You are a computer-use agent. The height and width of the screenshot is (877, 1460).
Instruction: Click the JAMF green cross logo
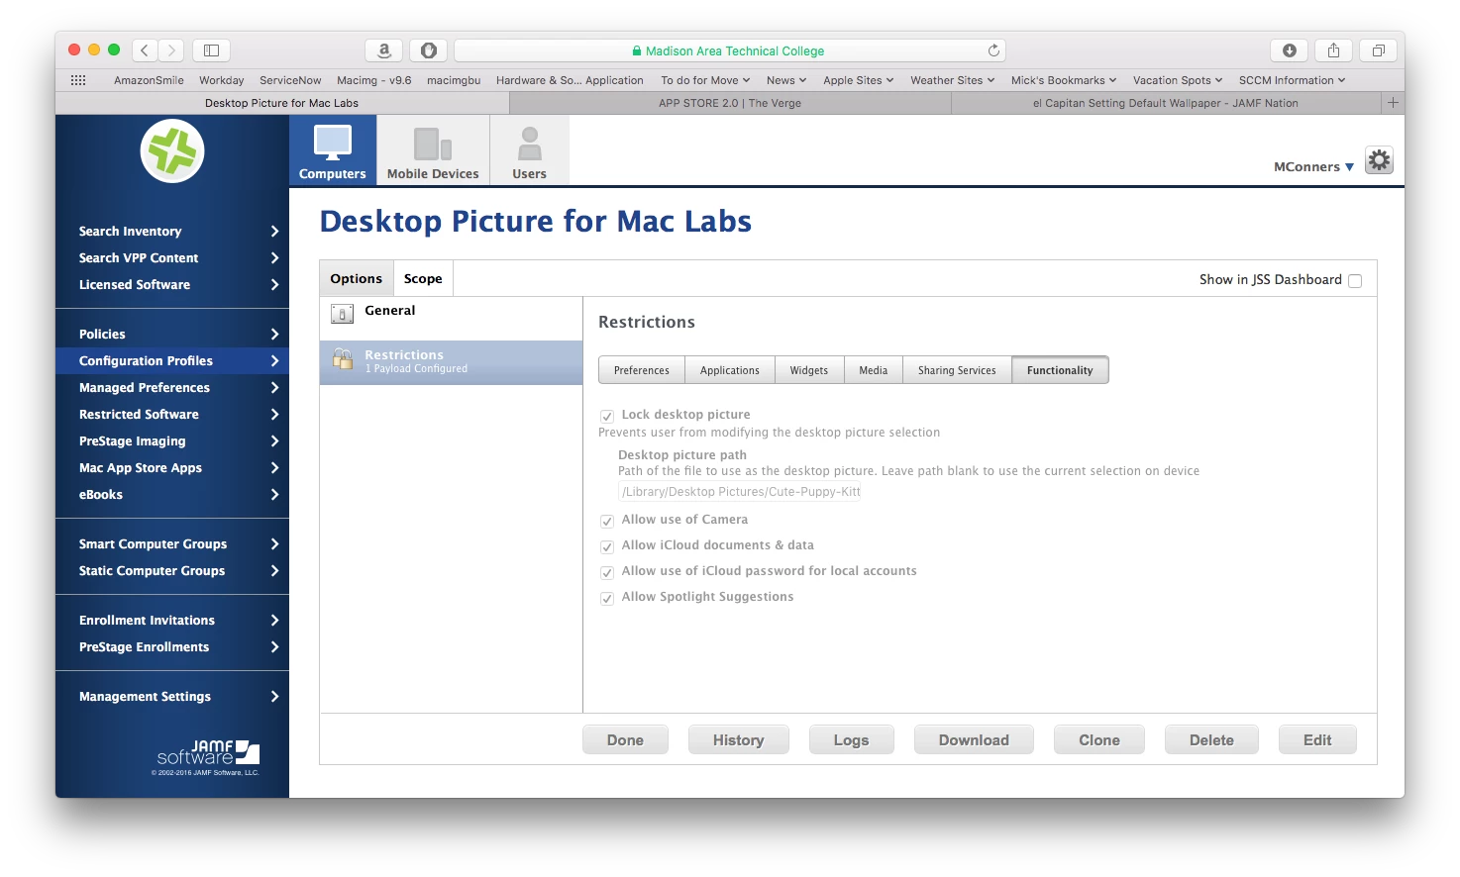point(172,151)
